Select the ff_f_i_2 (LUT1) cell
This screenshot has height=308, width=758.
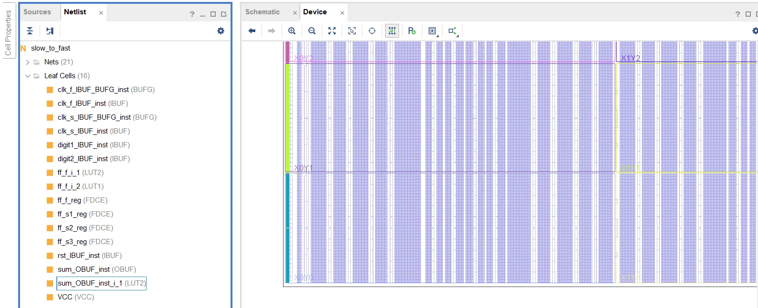tap(81, 186)
